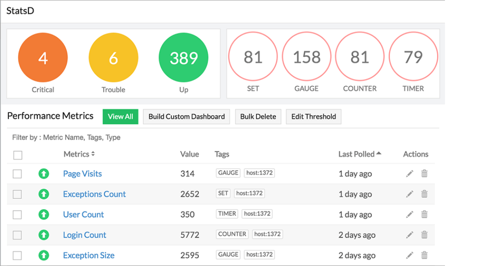Delete the Login Count metric with trash icon
This screenshot has height=266, width=488.
pyautogui.click(x=424, y=235)
